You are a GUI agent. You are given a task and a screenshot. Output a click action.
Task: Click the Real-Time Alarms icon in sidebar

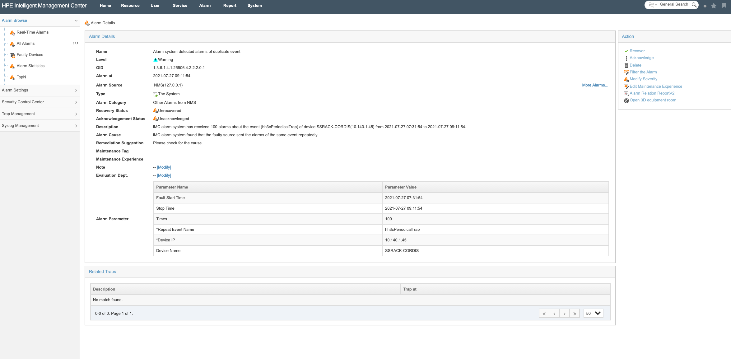12,33
